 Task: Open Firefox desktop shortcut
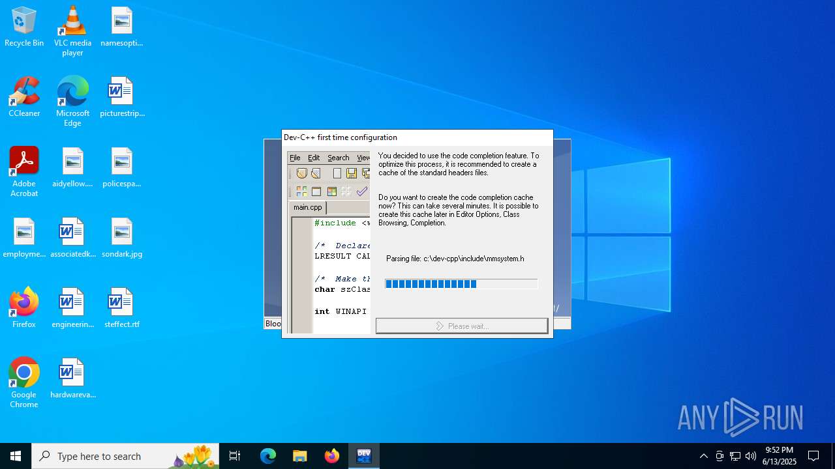coord(24,309)
